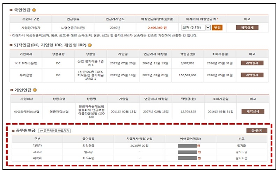Screen dimensions: 279x173
Task: Click the 2015년 07월 20일 join date
Action: click(123, 63)
